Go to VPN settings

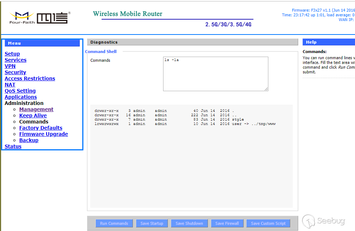[10, 66]
